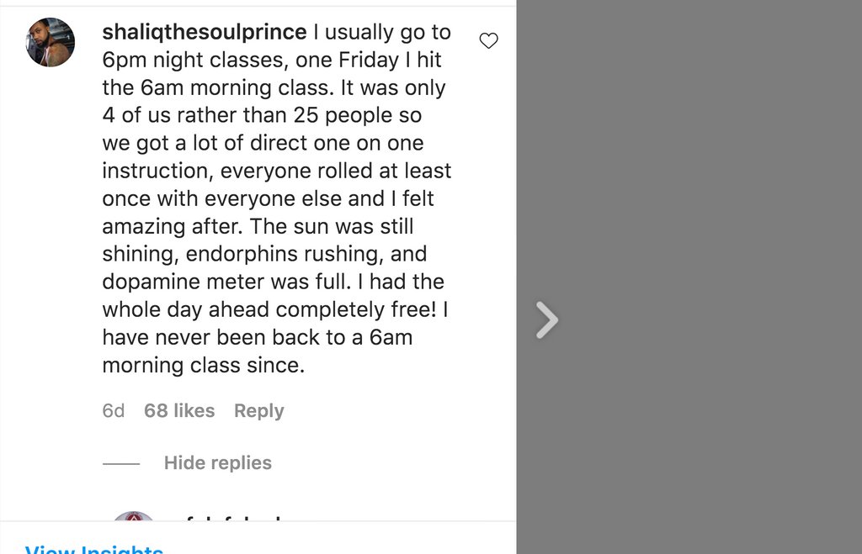Click the partially visible reply username
The width and height of the screenshot is (862, 554).
(234, 517)
